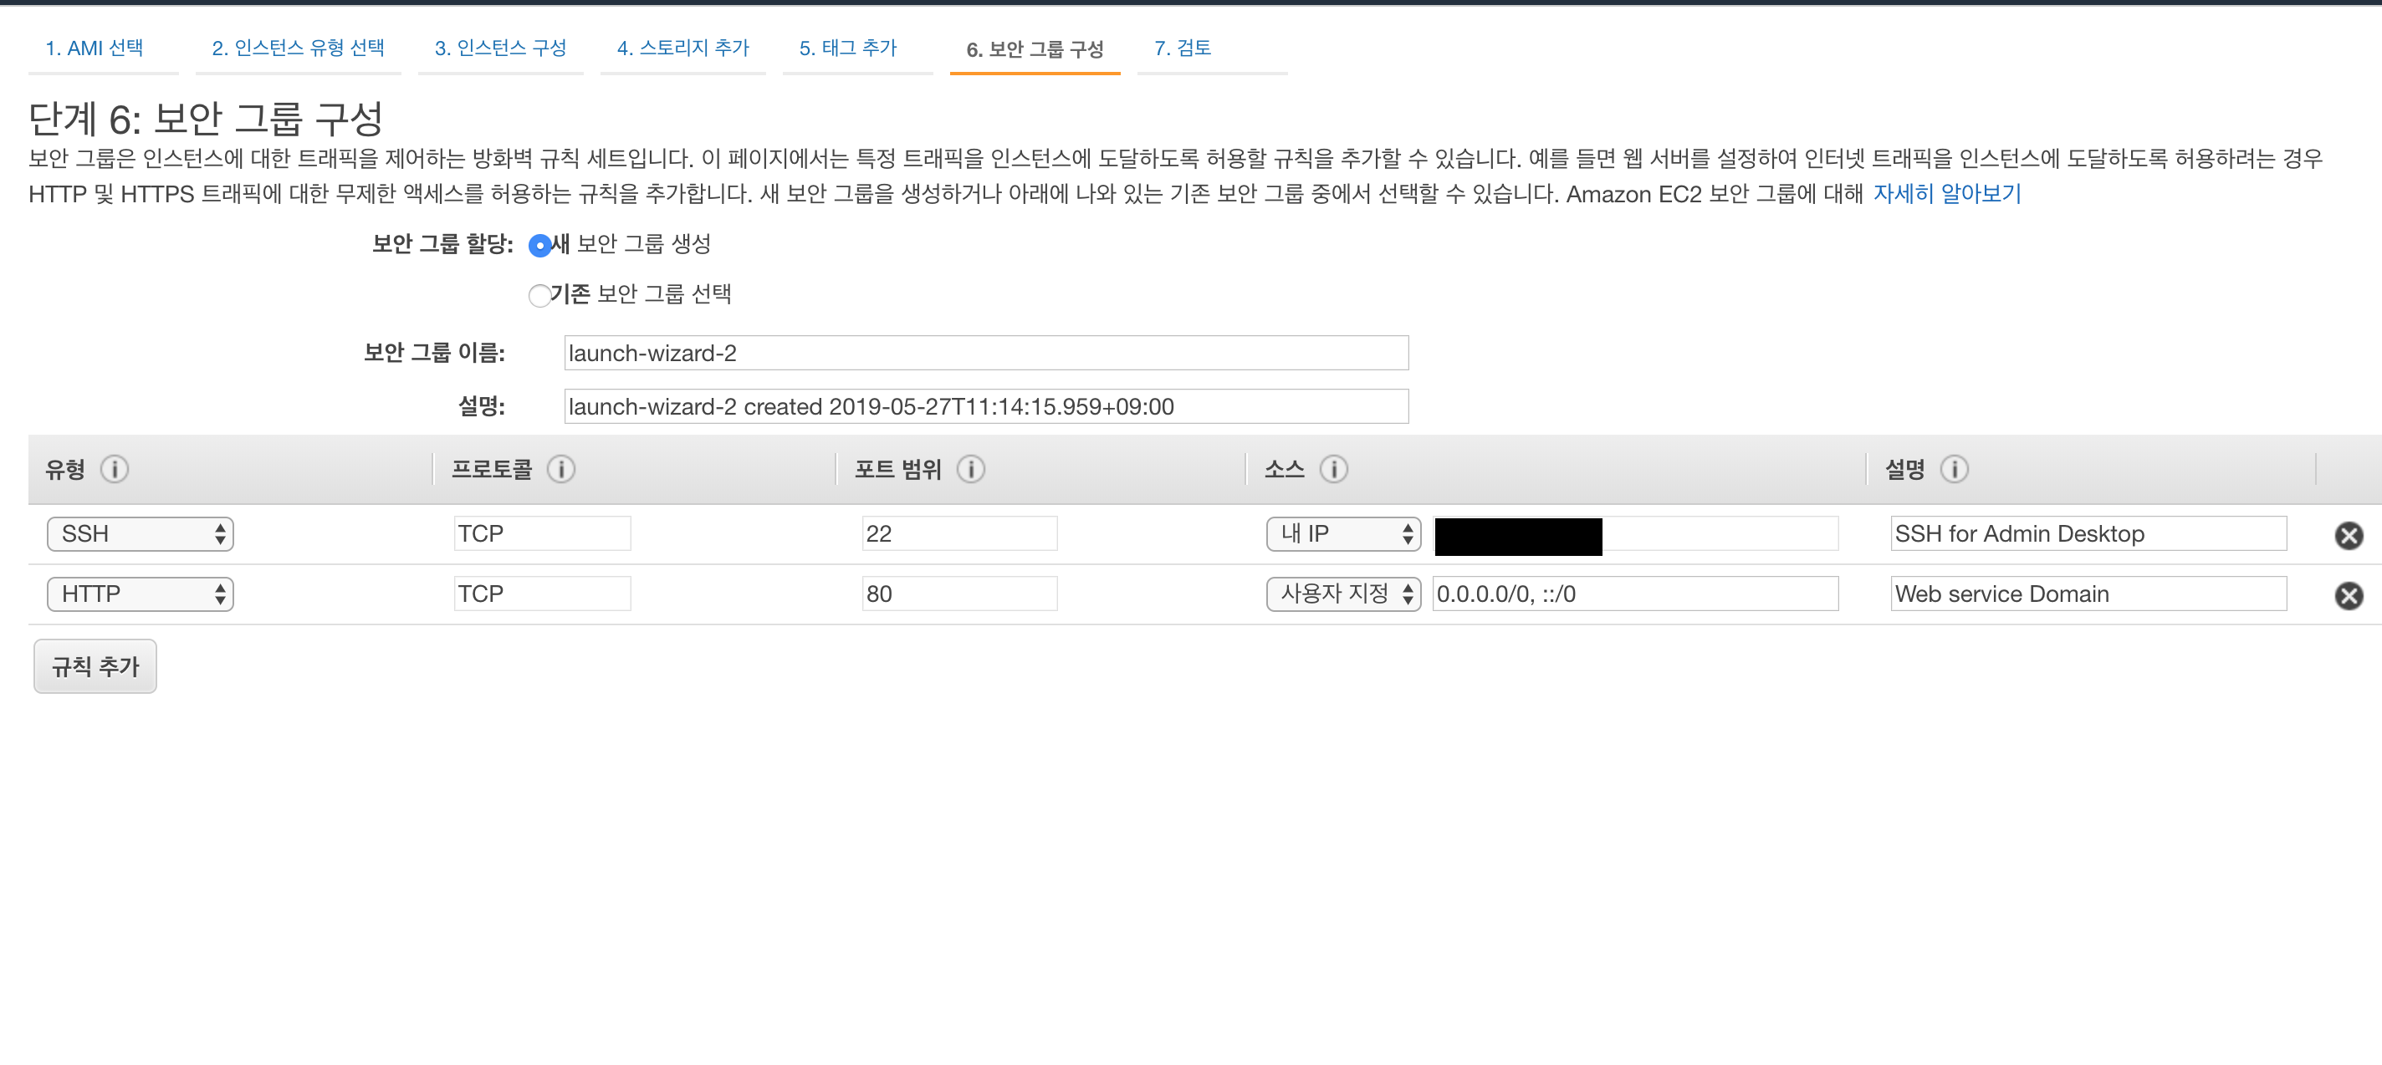
Task: Expand the 내 IP source dropdown
Action: click(x=1342, y=533)
